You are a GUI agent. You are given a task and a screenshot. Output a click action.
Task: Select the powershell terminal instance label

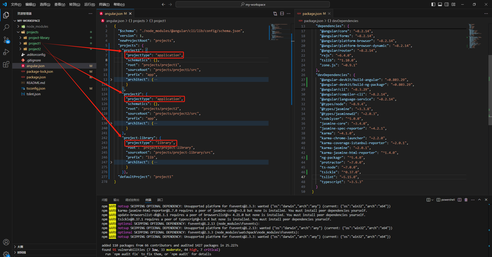coord(446,200)
